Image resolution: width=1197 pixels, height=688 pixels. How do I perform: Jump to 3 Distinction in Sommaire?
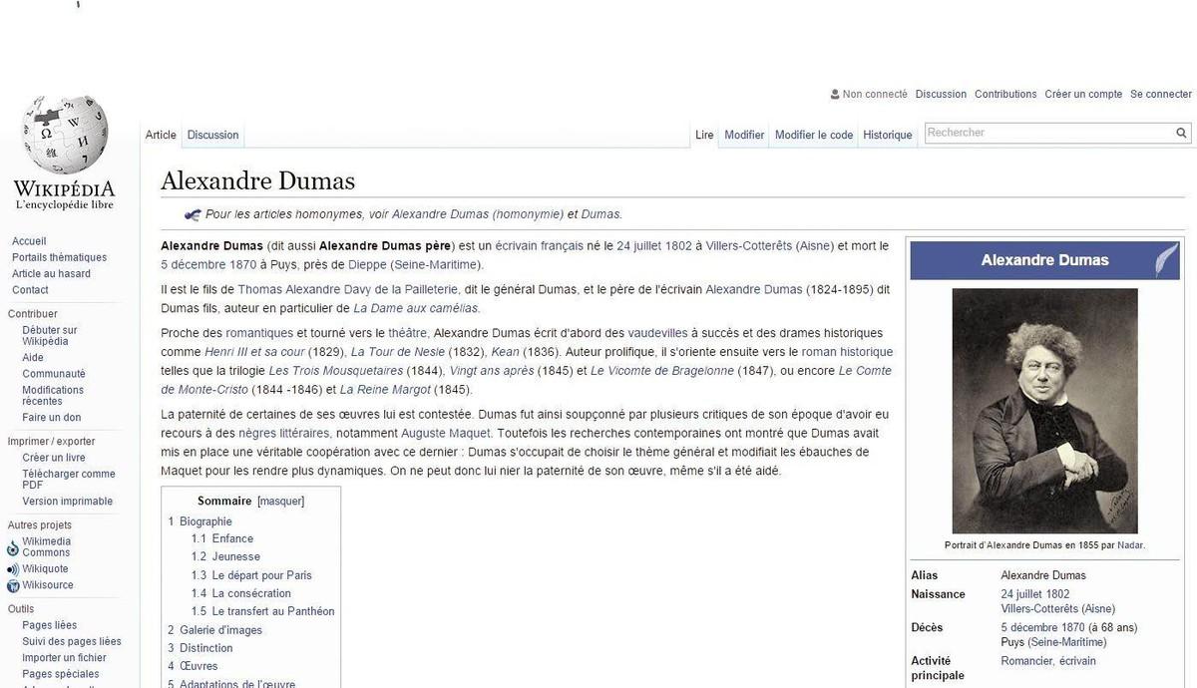pos(200,648)
